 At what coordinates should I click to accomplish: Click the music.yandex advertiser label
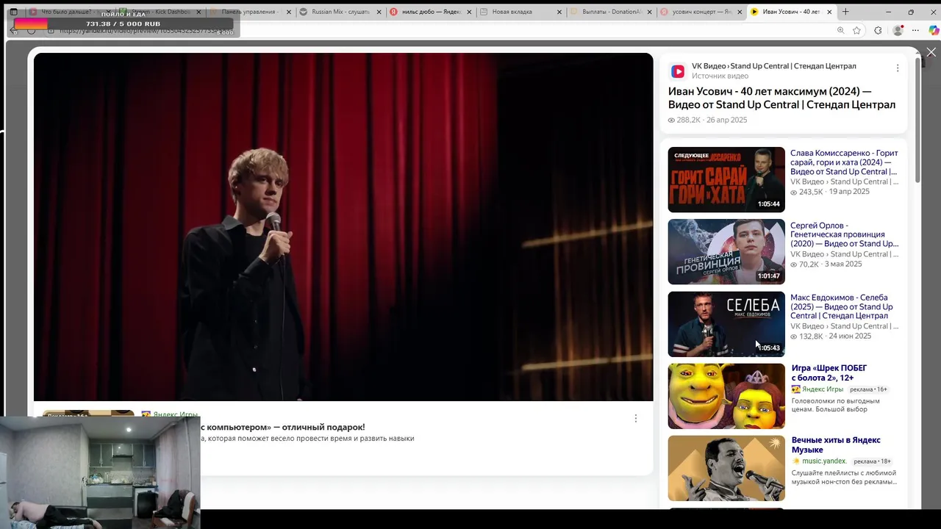pos(824,461)
